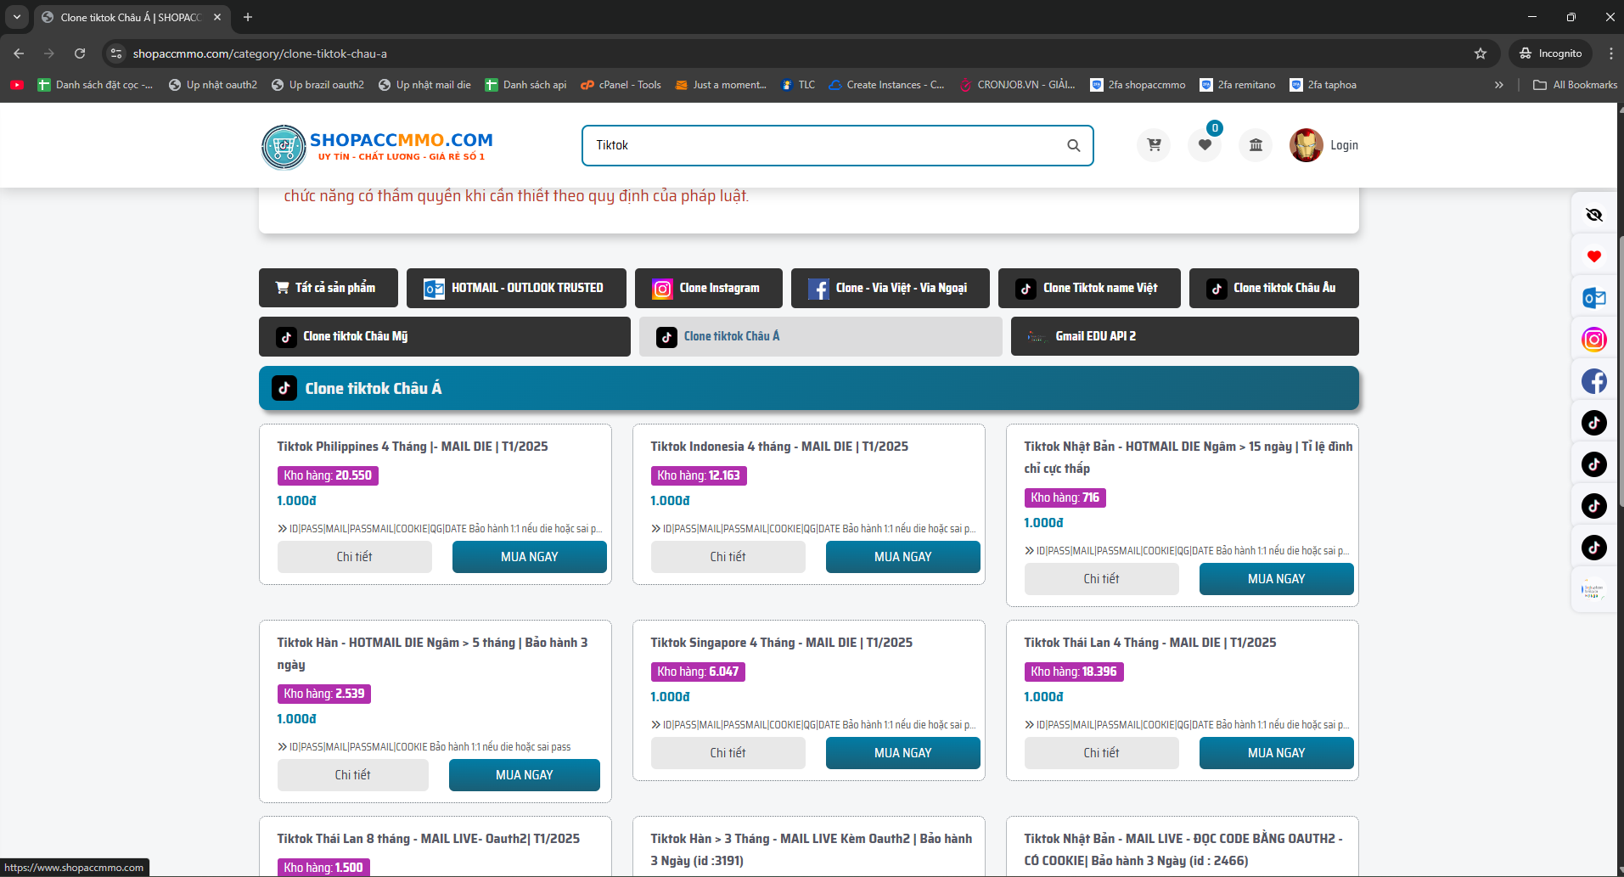Open Chrome three-dot menu

click(x=1610, y=53)
